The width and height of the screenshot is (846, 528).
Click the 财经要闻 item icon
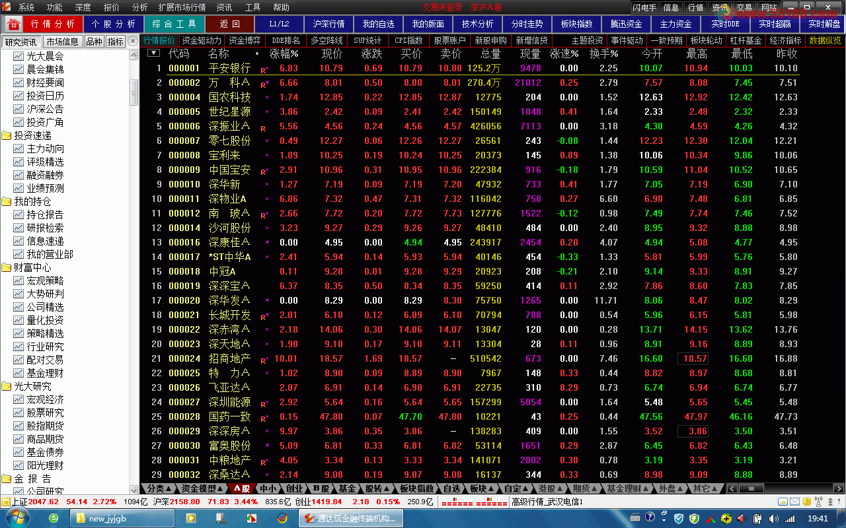tap(19, 82)
